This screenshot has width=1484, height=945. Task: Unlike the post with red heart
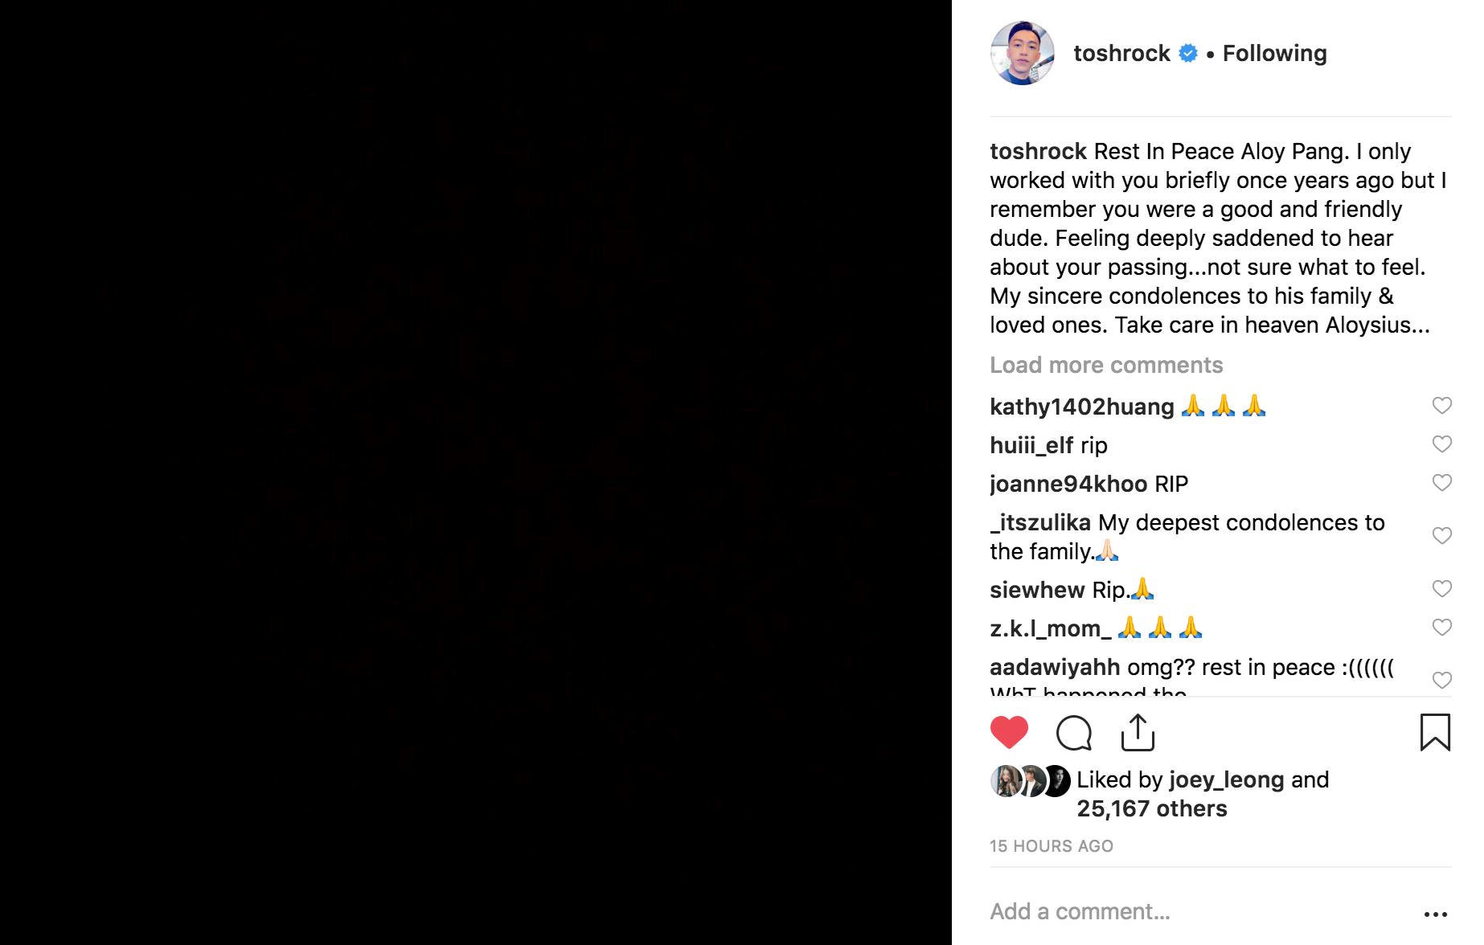(1009, 732)
